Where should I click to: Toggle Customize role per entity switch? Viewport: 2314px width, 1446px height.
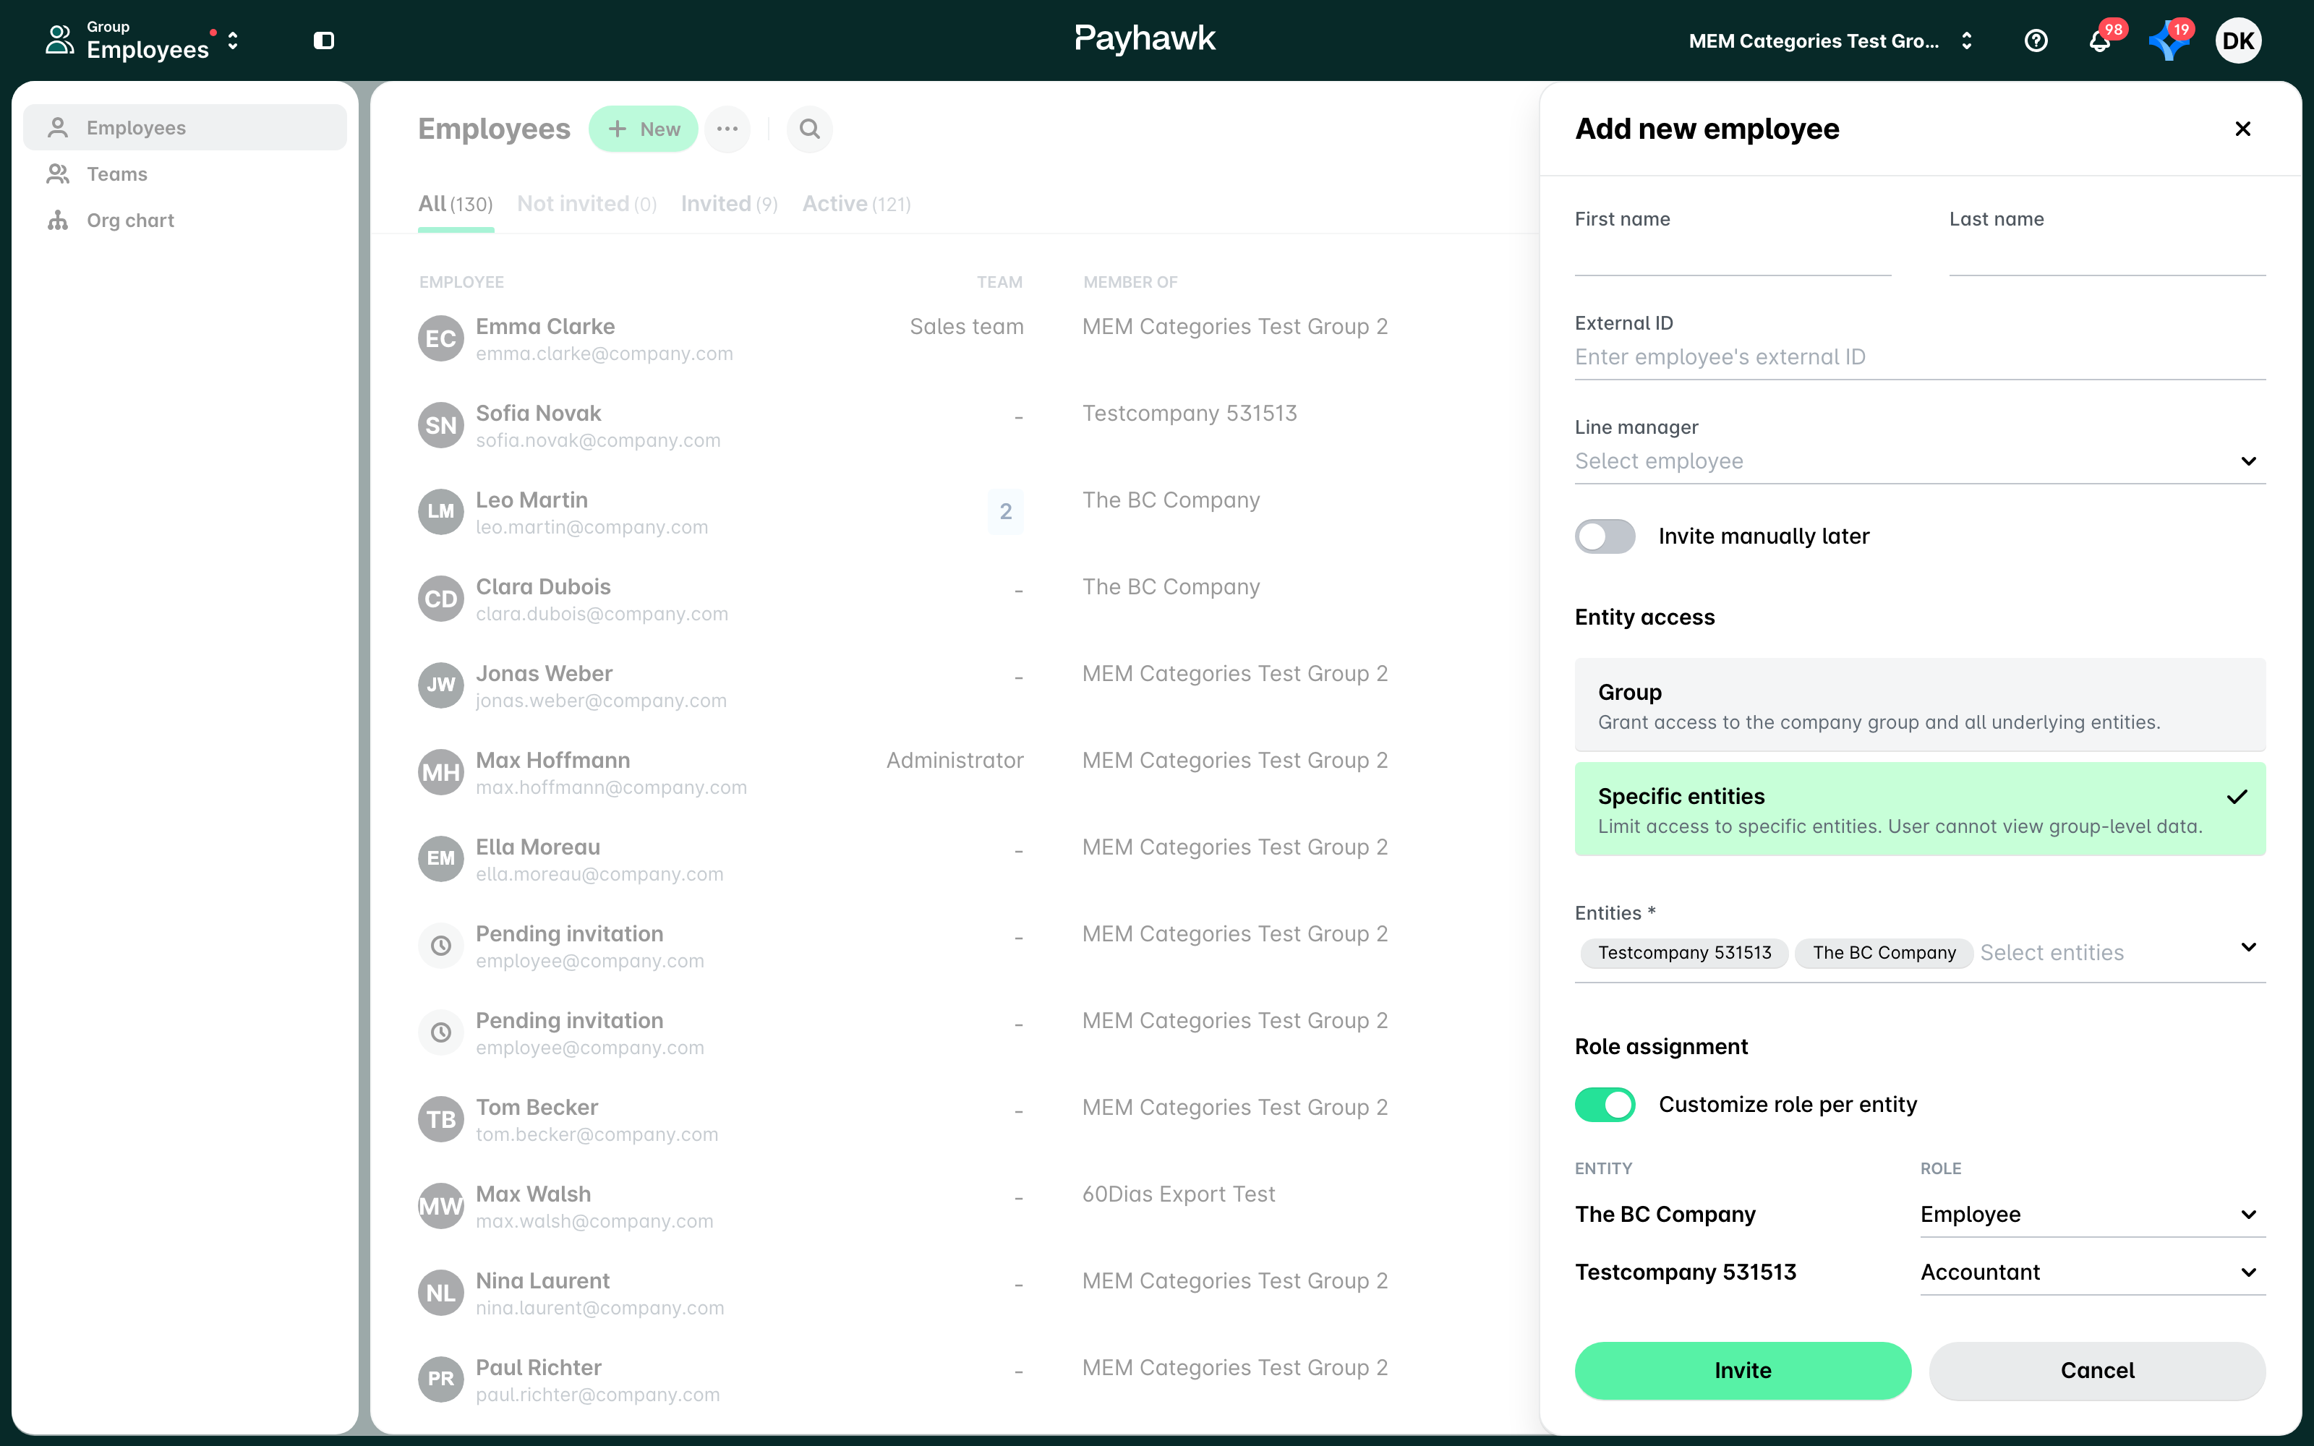coord(1605,1105)
